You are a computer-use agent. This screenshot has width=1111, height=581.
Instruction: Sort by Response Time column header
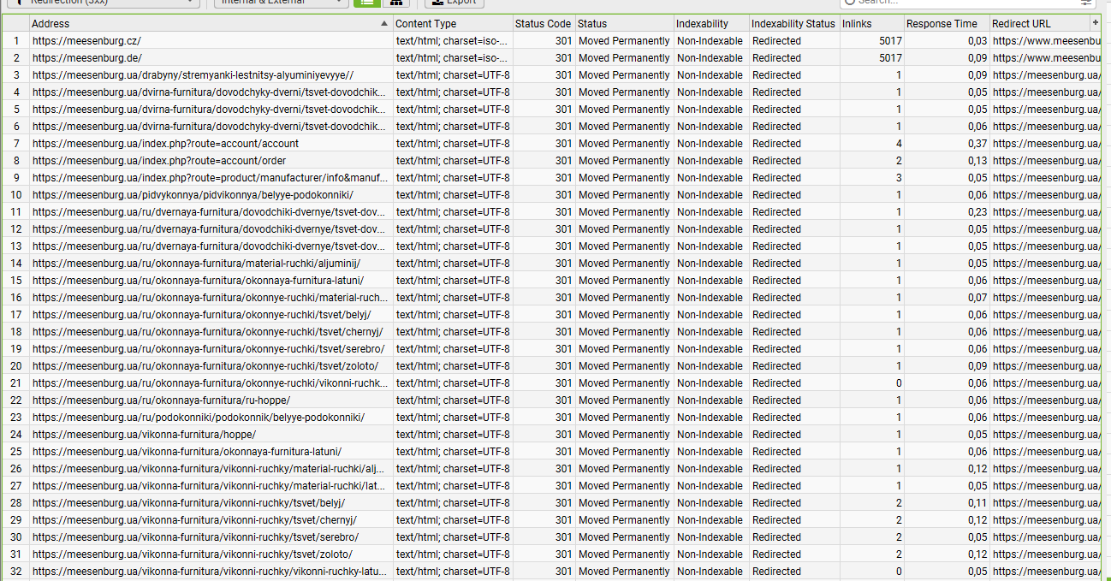(x=946, y=23)
